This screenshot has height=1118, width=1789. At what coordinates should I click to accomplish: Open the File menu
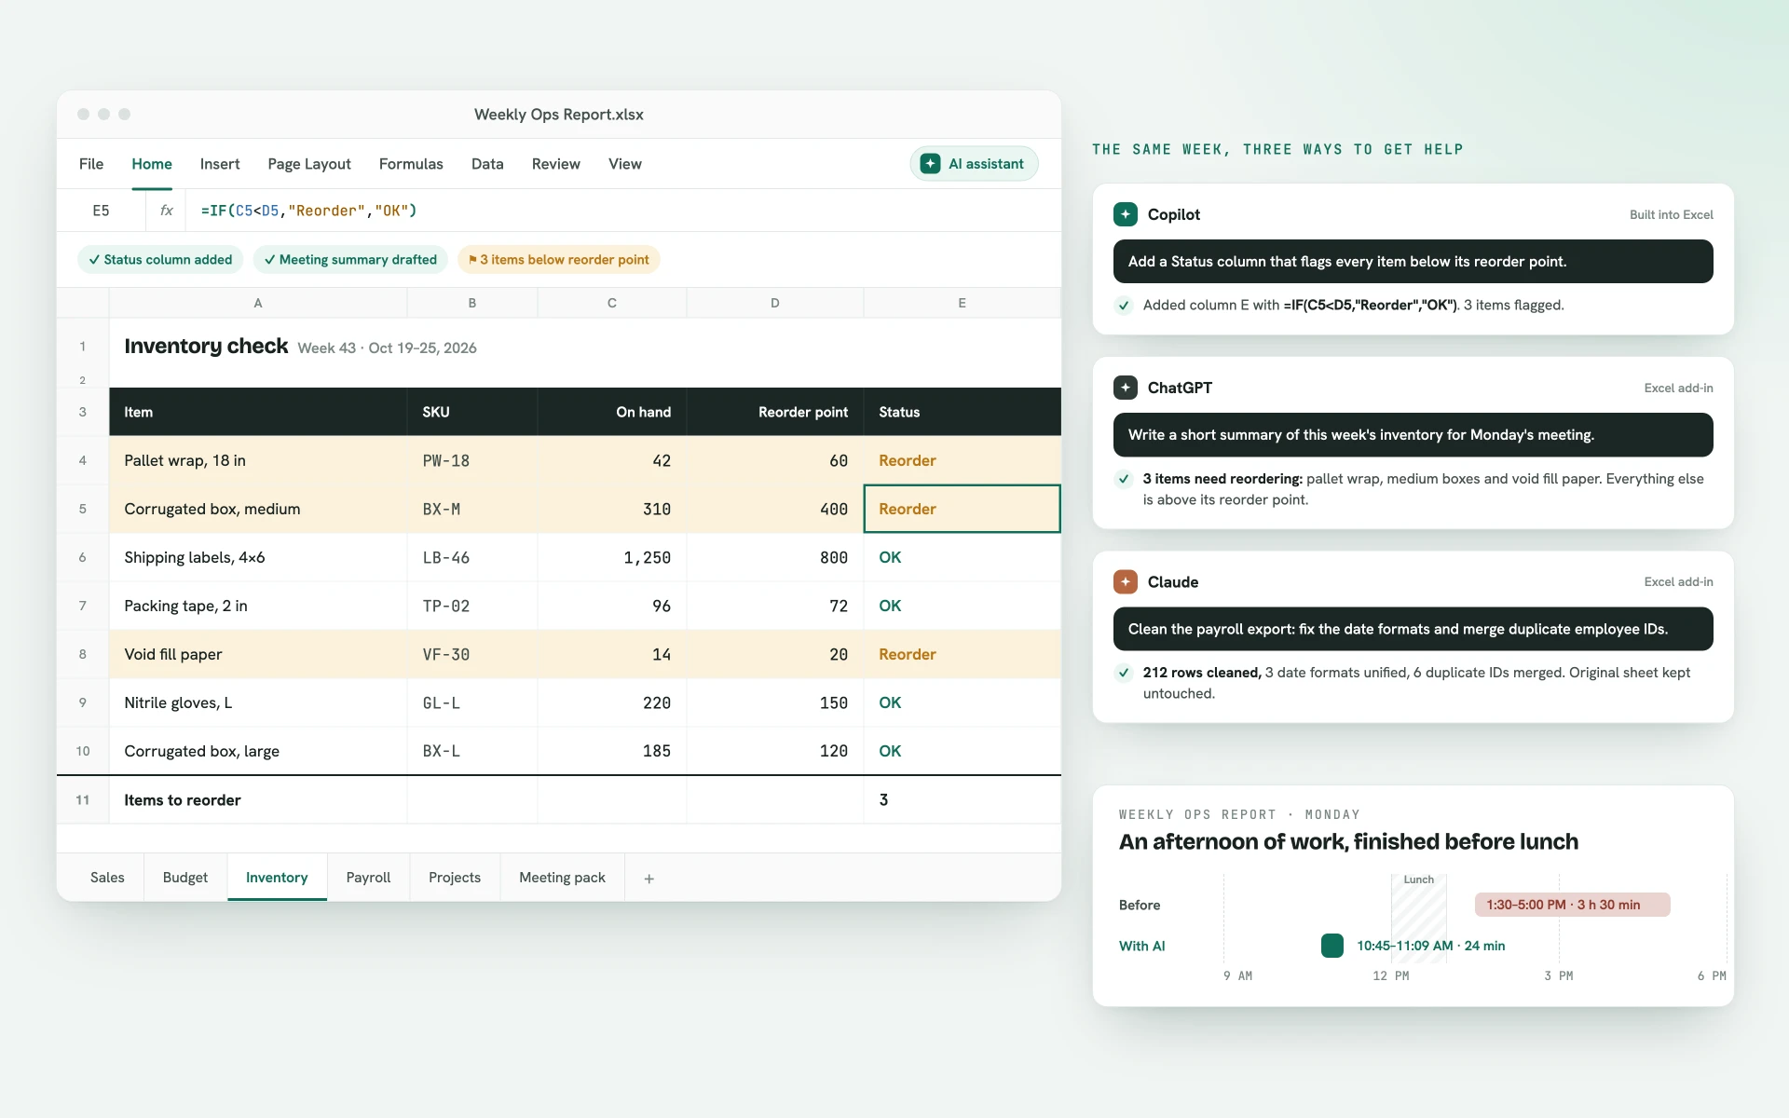click(x=91, y=164)
